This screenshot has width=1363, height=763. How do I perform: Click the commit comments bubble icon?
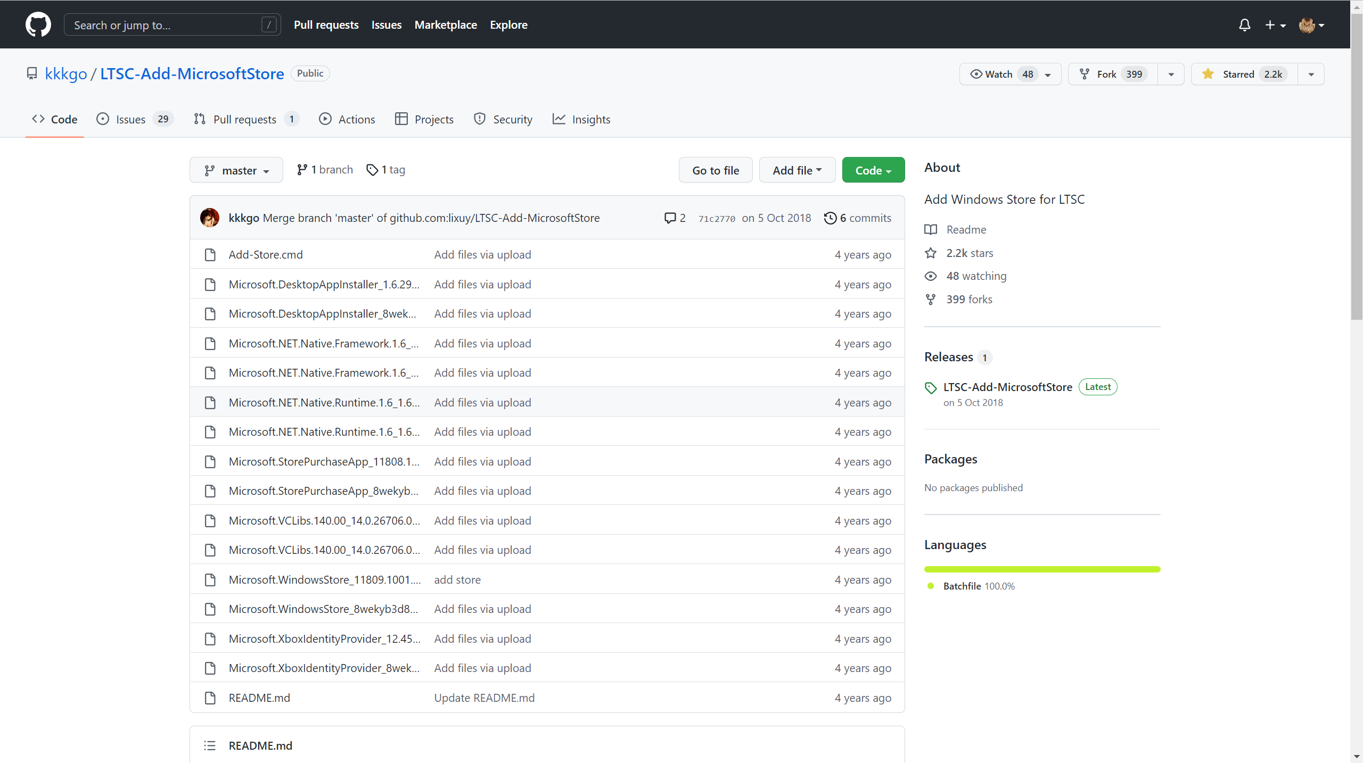(x=670, y=218)
